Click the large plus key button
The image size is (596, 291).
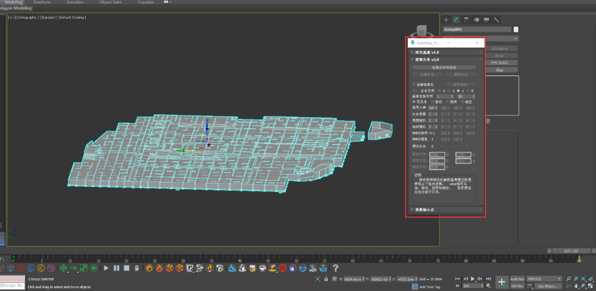(502, 282)
